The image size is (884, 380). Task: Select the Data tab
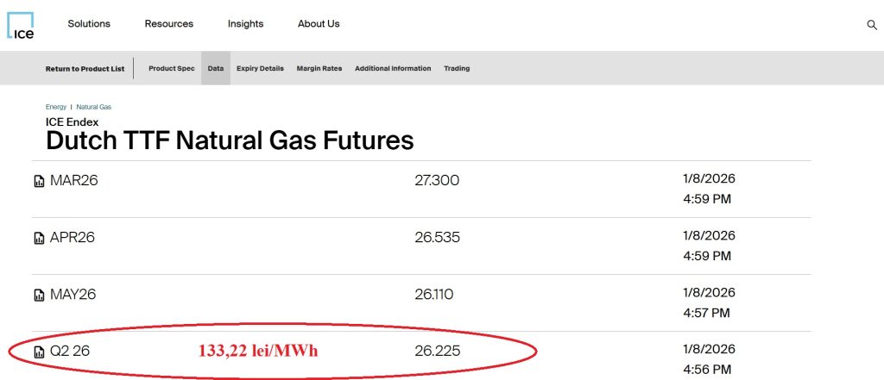pos(216,69)
